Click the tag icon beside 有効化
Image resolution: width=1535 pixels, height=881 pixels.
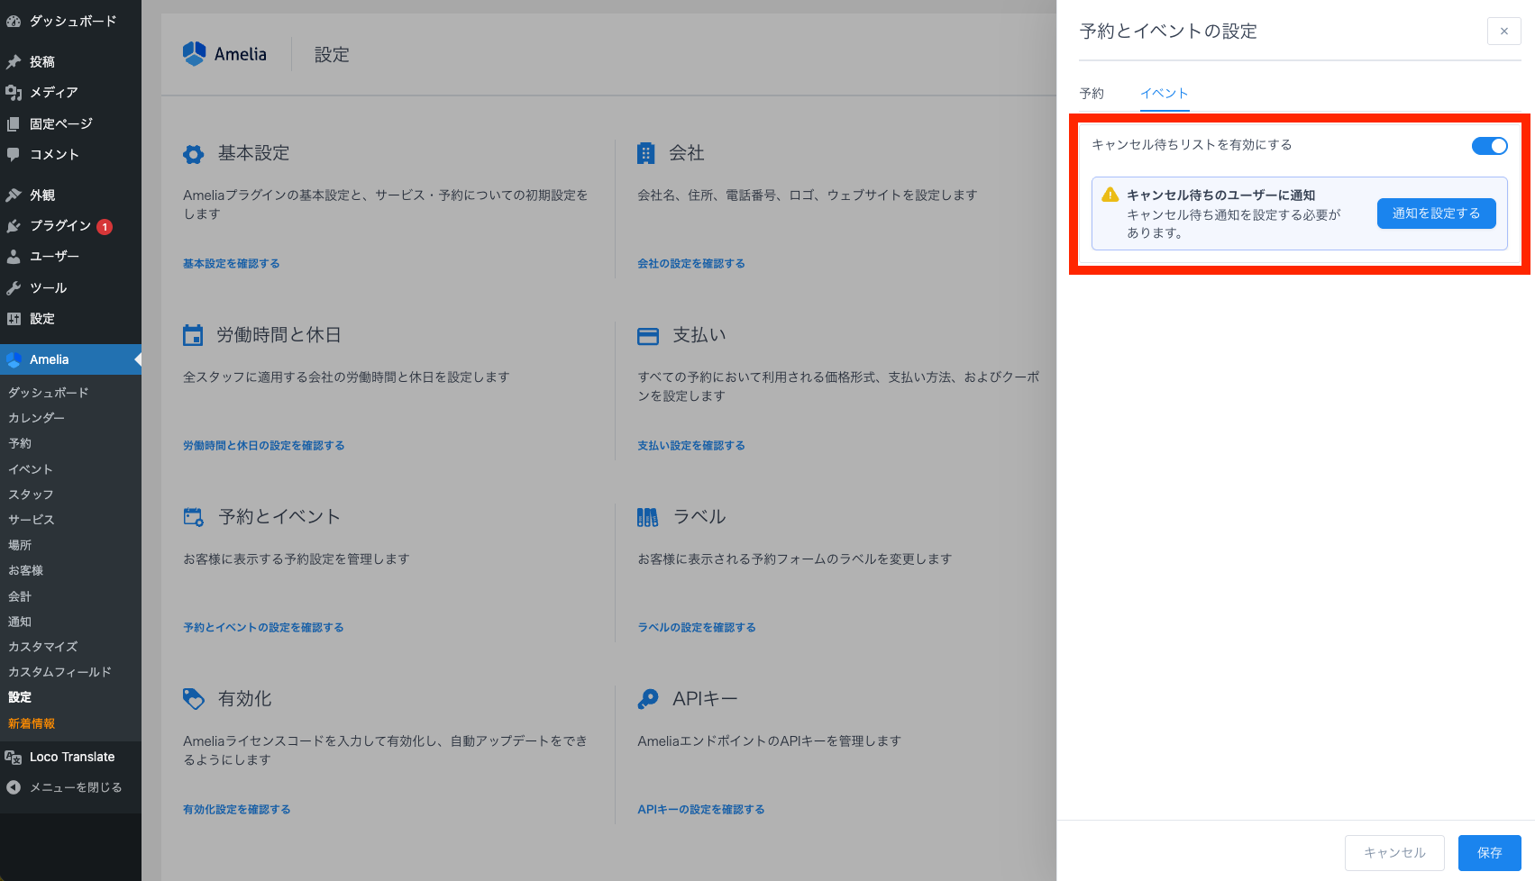[x=194, y=699]
